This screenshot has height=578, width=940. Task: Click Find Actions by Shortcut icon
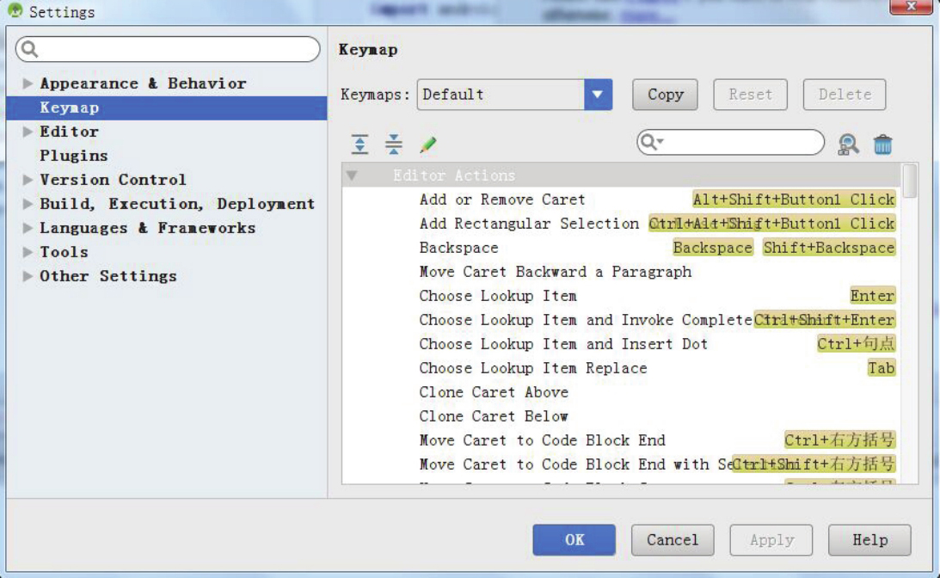pos(848,144)
